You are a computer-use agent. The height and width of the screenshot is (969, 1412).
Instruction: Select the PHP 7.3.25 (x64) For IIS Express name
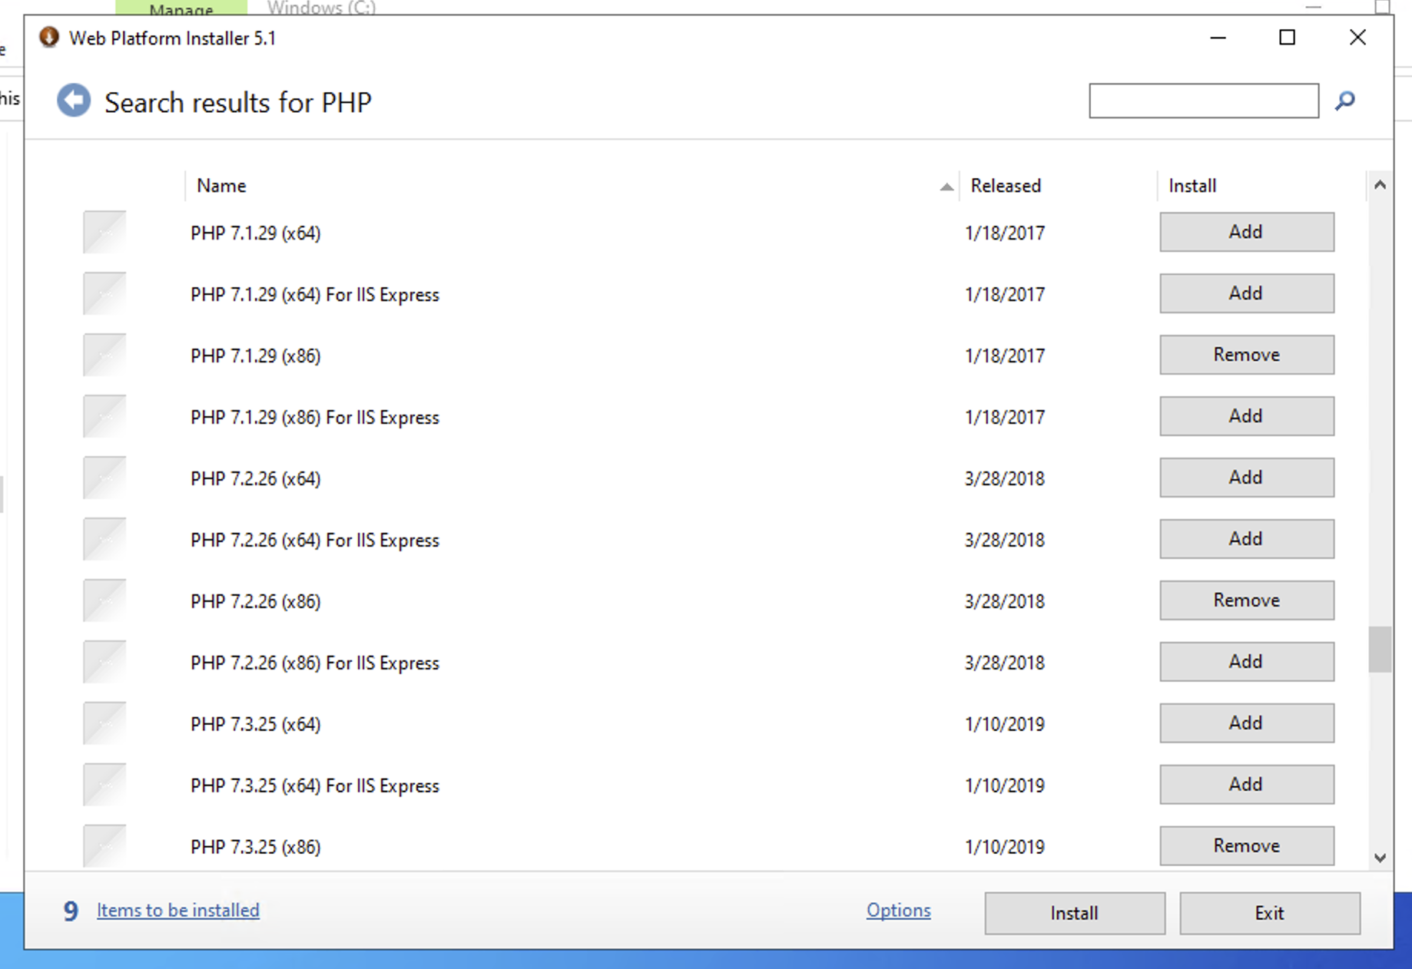click(315, 785)
